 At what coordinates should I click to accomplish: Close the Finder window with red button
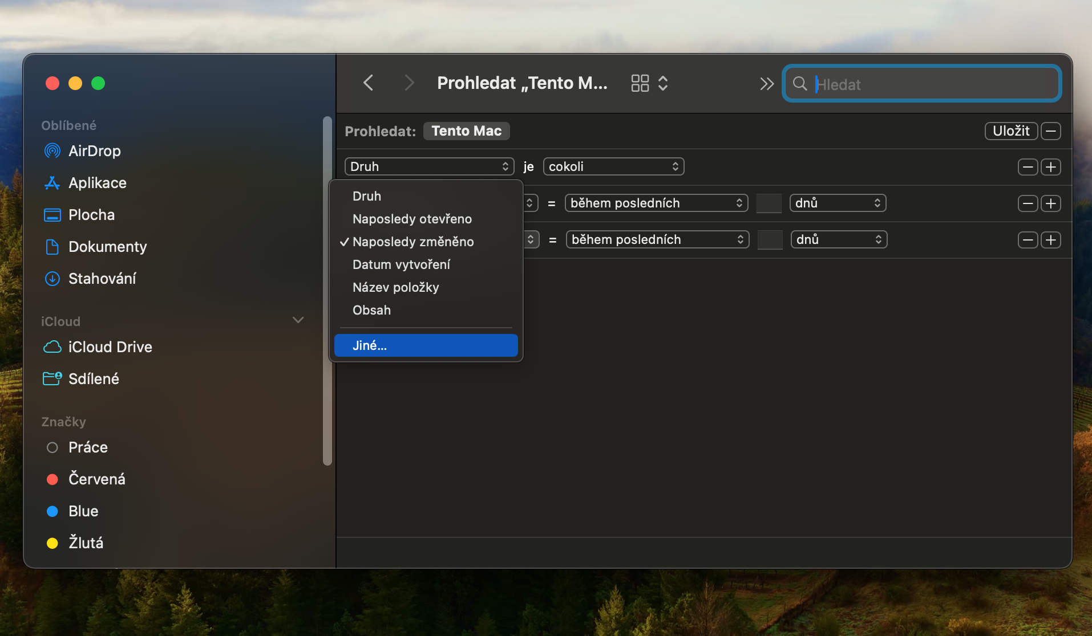52,83
